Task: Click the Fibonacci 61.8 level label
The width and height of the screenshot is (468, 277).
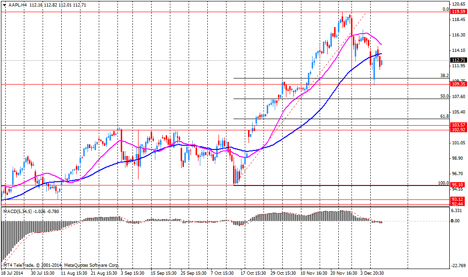Action: (x=445, y=116)
